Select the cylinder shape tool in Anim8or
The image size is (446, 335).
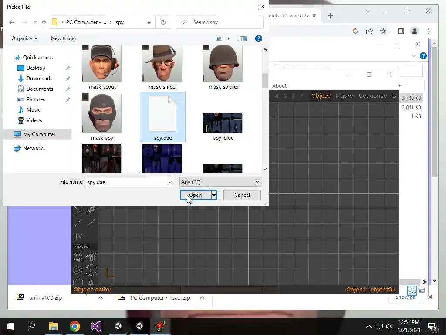78,270
